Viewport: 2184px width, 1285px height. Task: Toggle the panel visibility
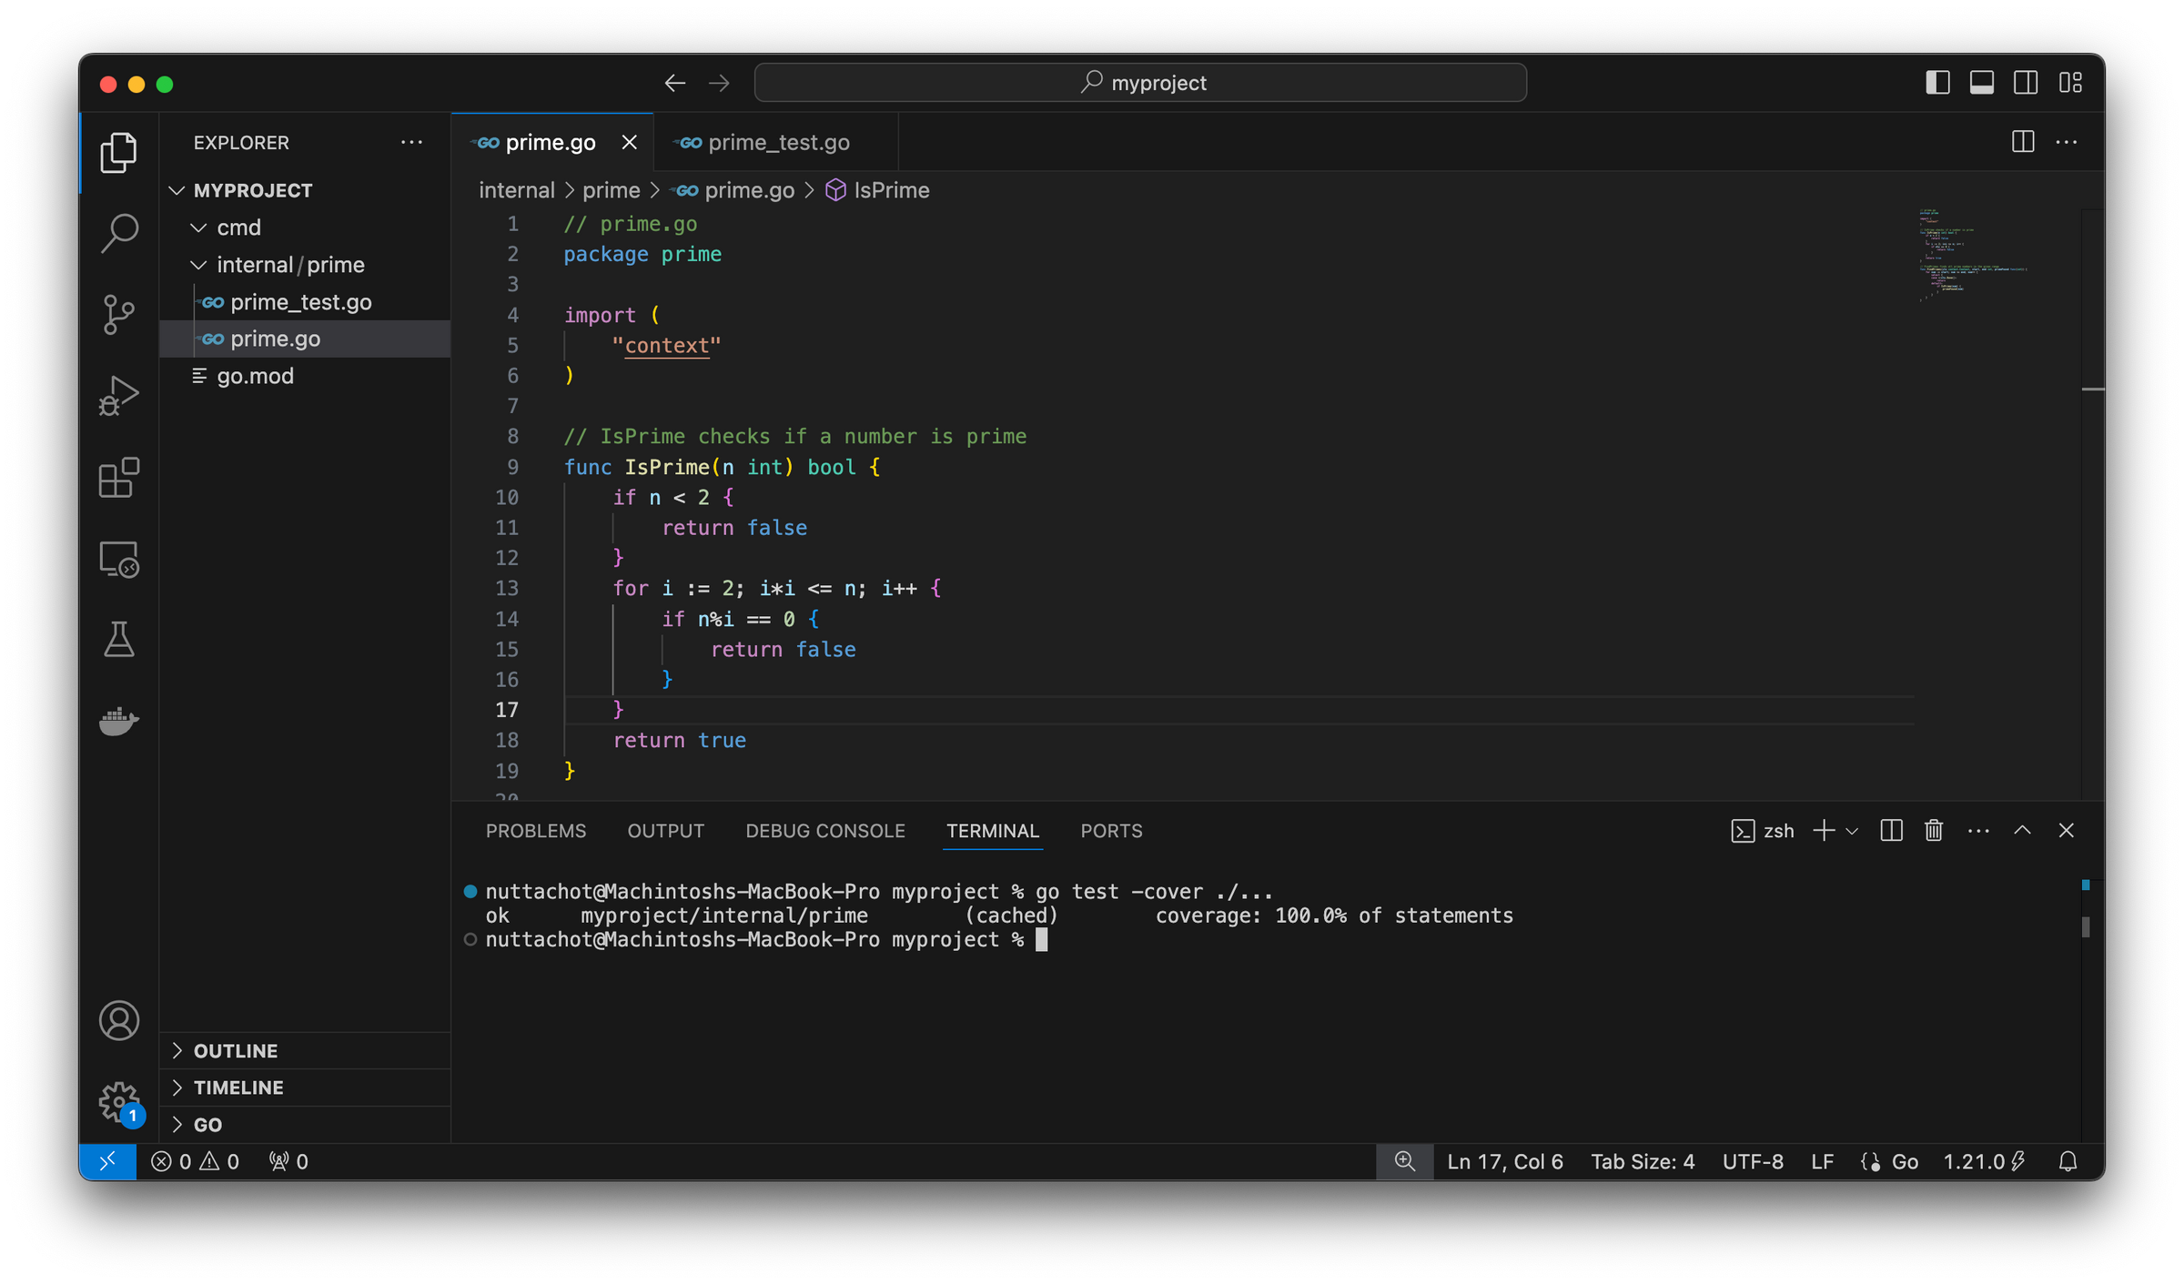pos(1981,82)
